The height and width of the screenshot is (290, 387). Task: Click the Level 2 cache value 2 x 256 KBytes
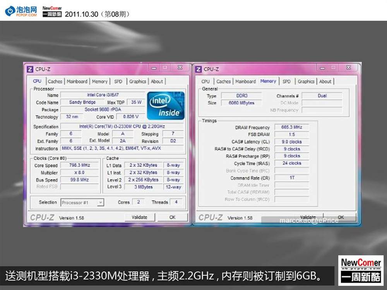point(144,179)
